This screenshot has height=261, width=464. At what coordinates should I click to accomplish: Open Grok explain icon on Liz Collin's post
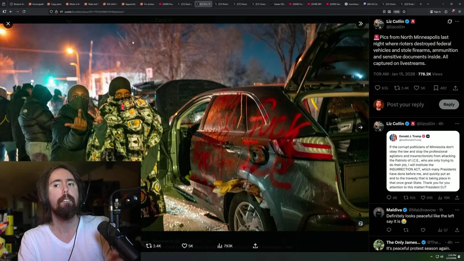point(449,21)
